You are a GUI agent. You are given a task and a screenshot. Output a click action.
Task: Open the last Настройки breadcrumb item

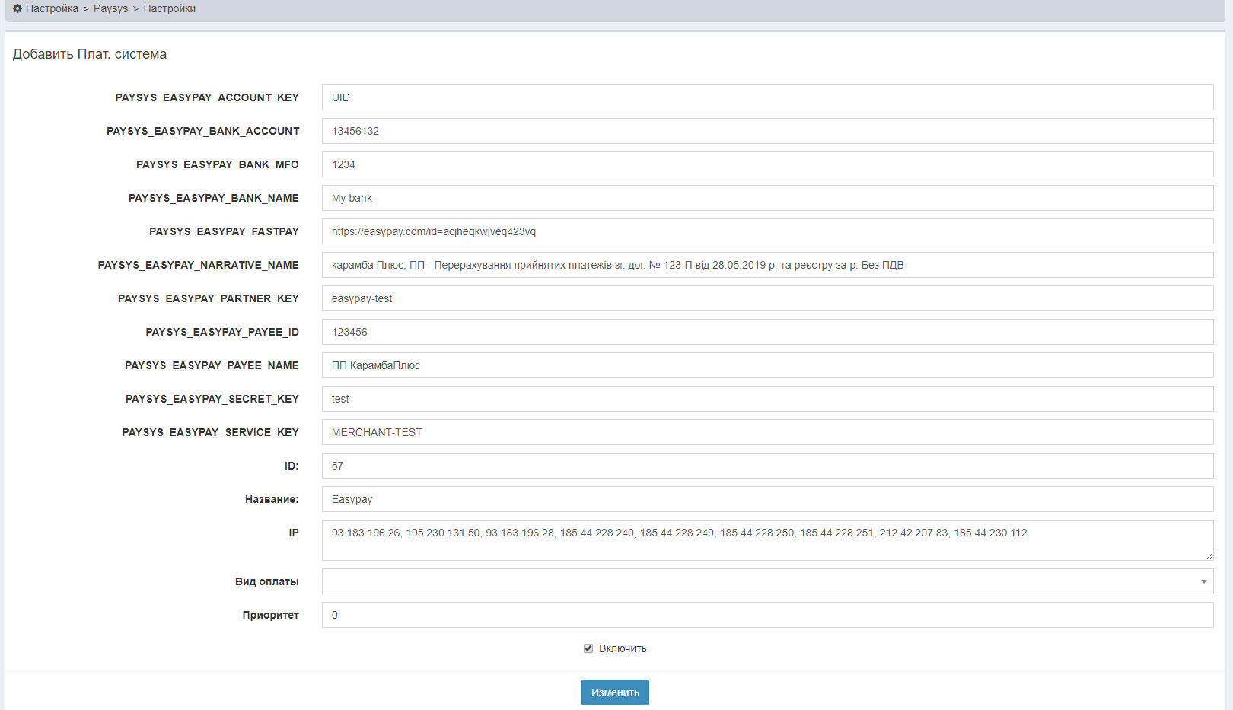point(169,8)
